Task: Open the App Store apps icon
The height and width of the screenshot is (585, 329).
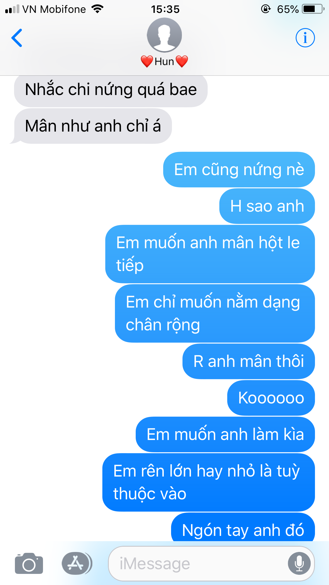Action: [x=77, y=563]
